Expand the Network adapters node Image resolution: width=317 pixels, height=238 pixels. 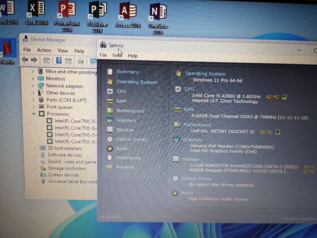[33, 86]
